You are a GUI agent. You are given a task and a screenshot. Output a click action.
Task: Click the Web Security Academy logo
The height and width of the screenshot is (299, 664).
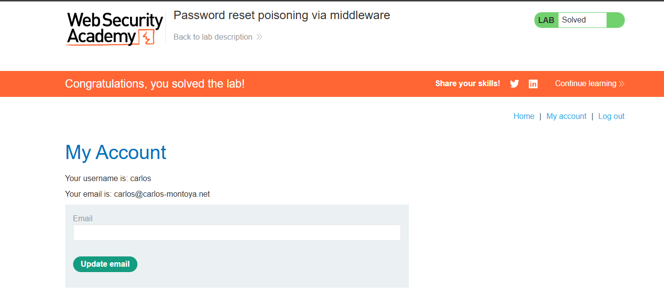[x=114, y=28]
